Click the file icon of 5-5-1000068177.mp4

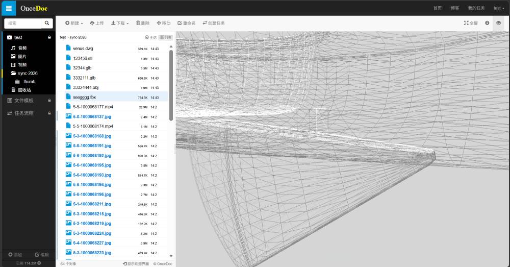68,106
